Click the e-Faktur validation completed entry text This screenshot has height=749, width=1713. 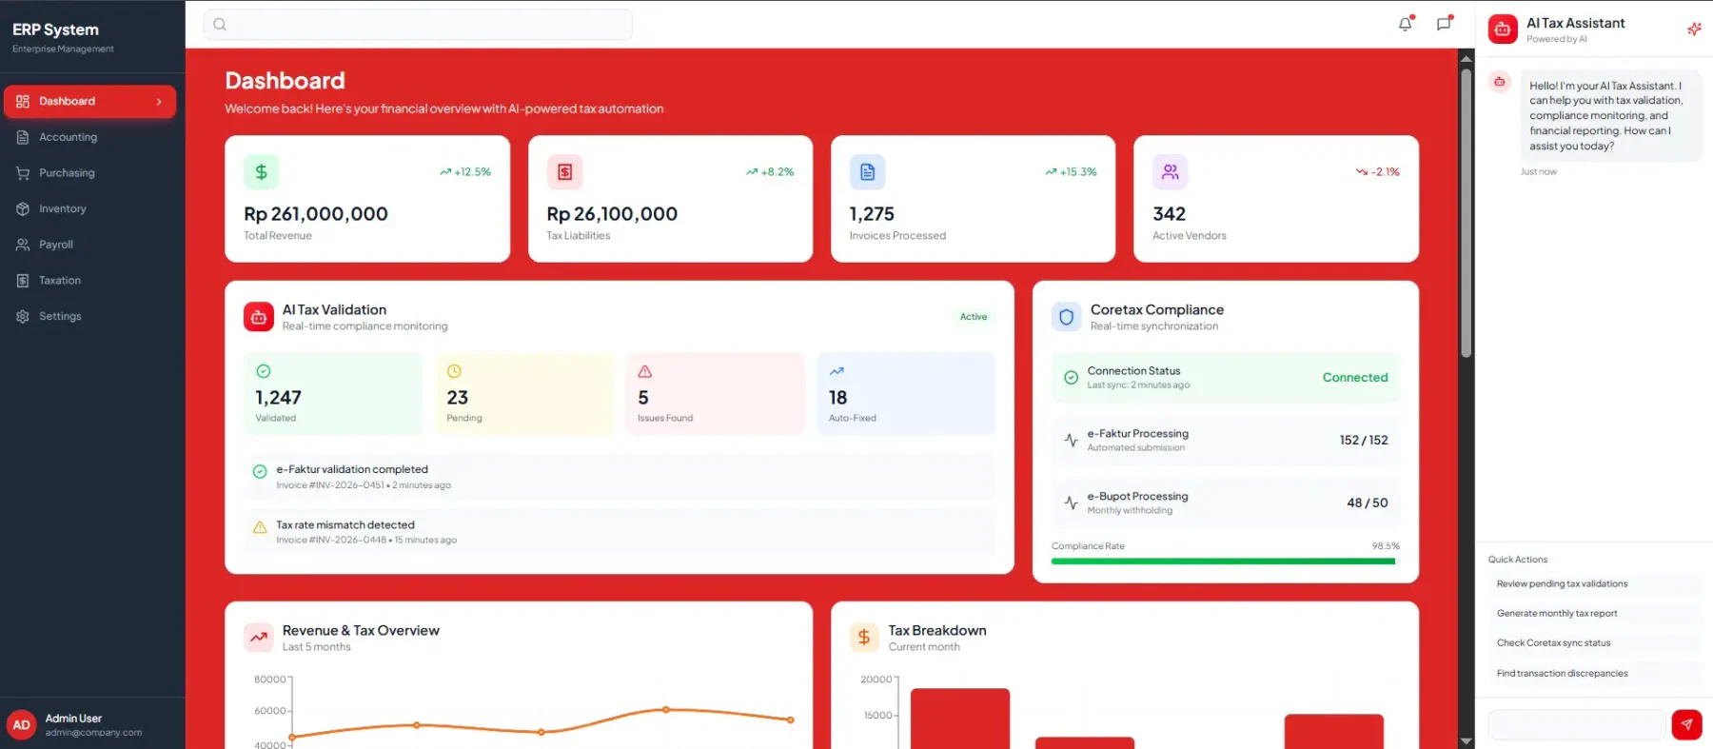(352, 469)
